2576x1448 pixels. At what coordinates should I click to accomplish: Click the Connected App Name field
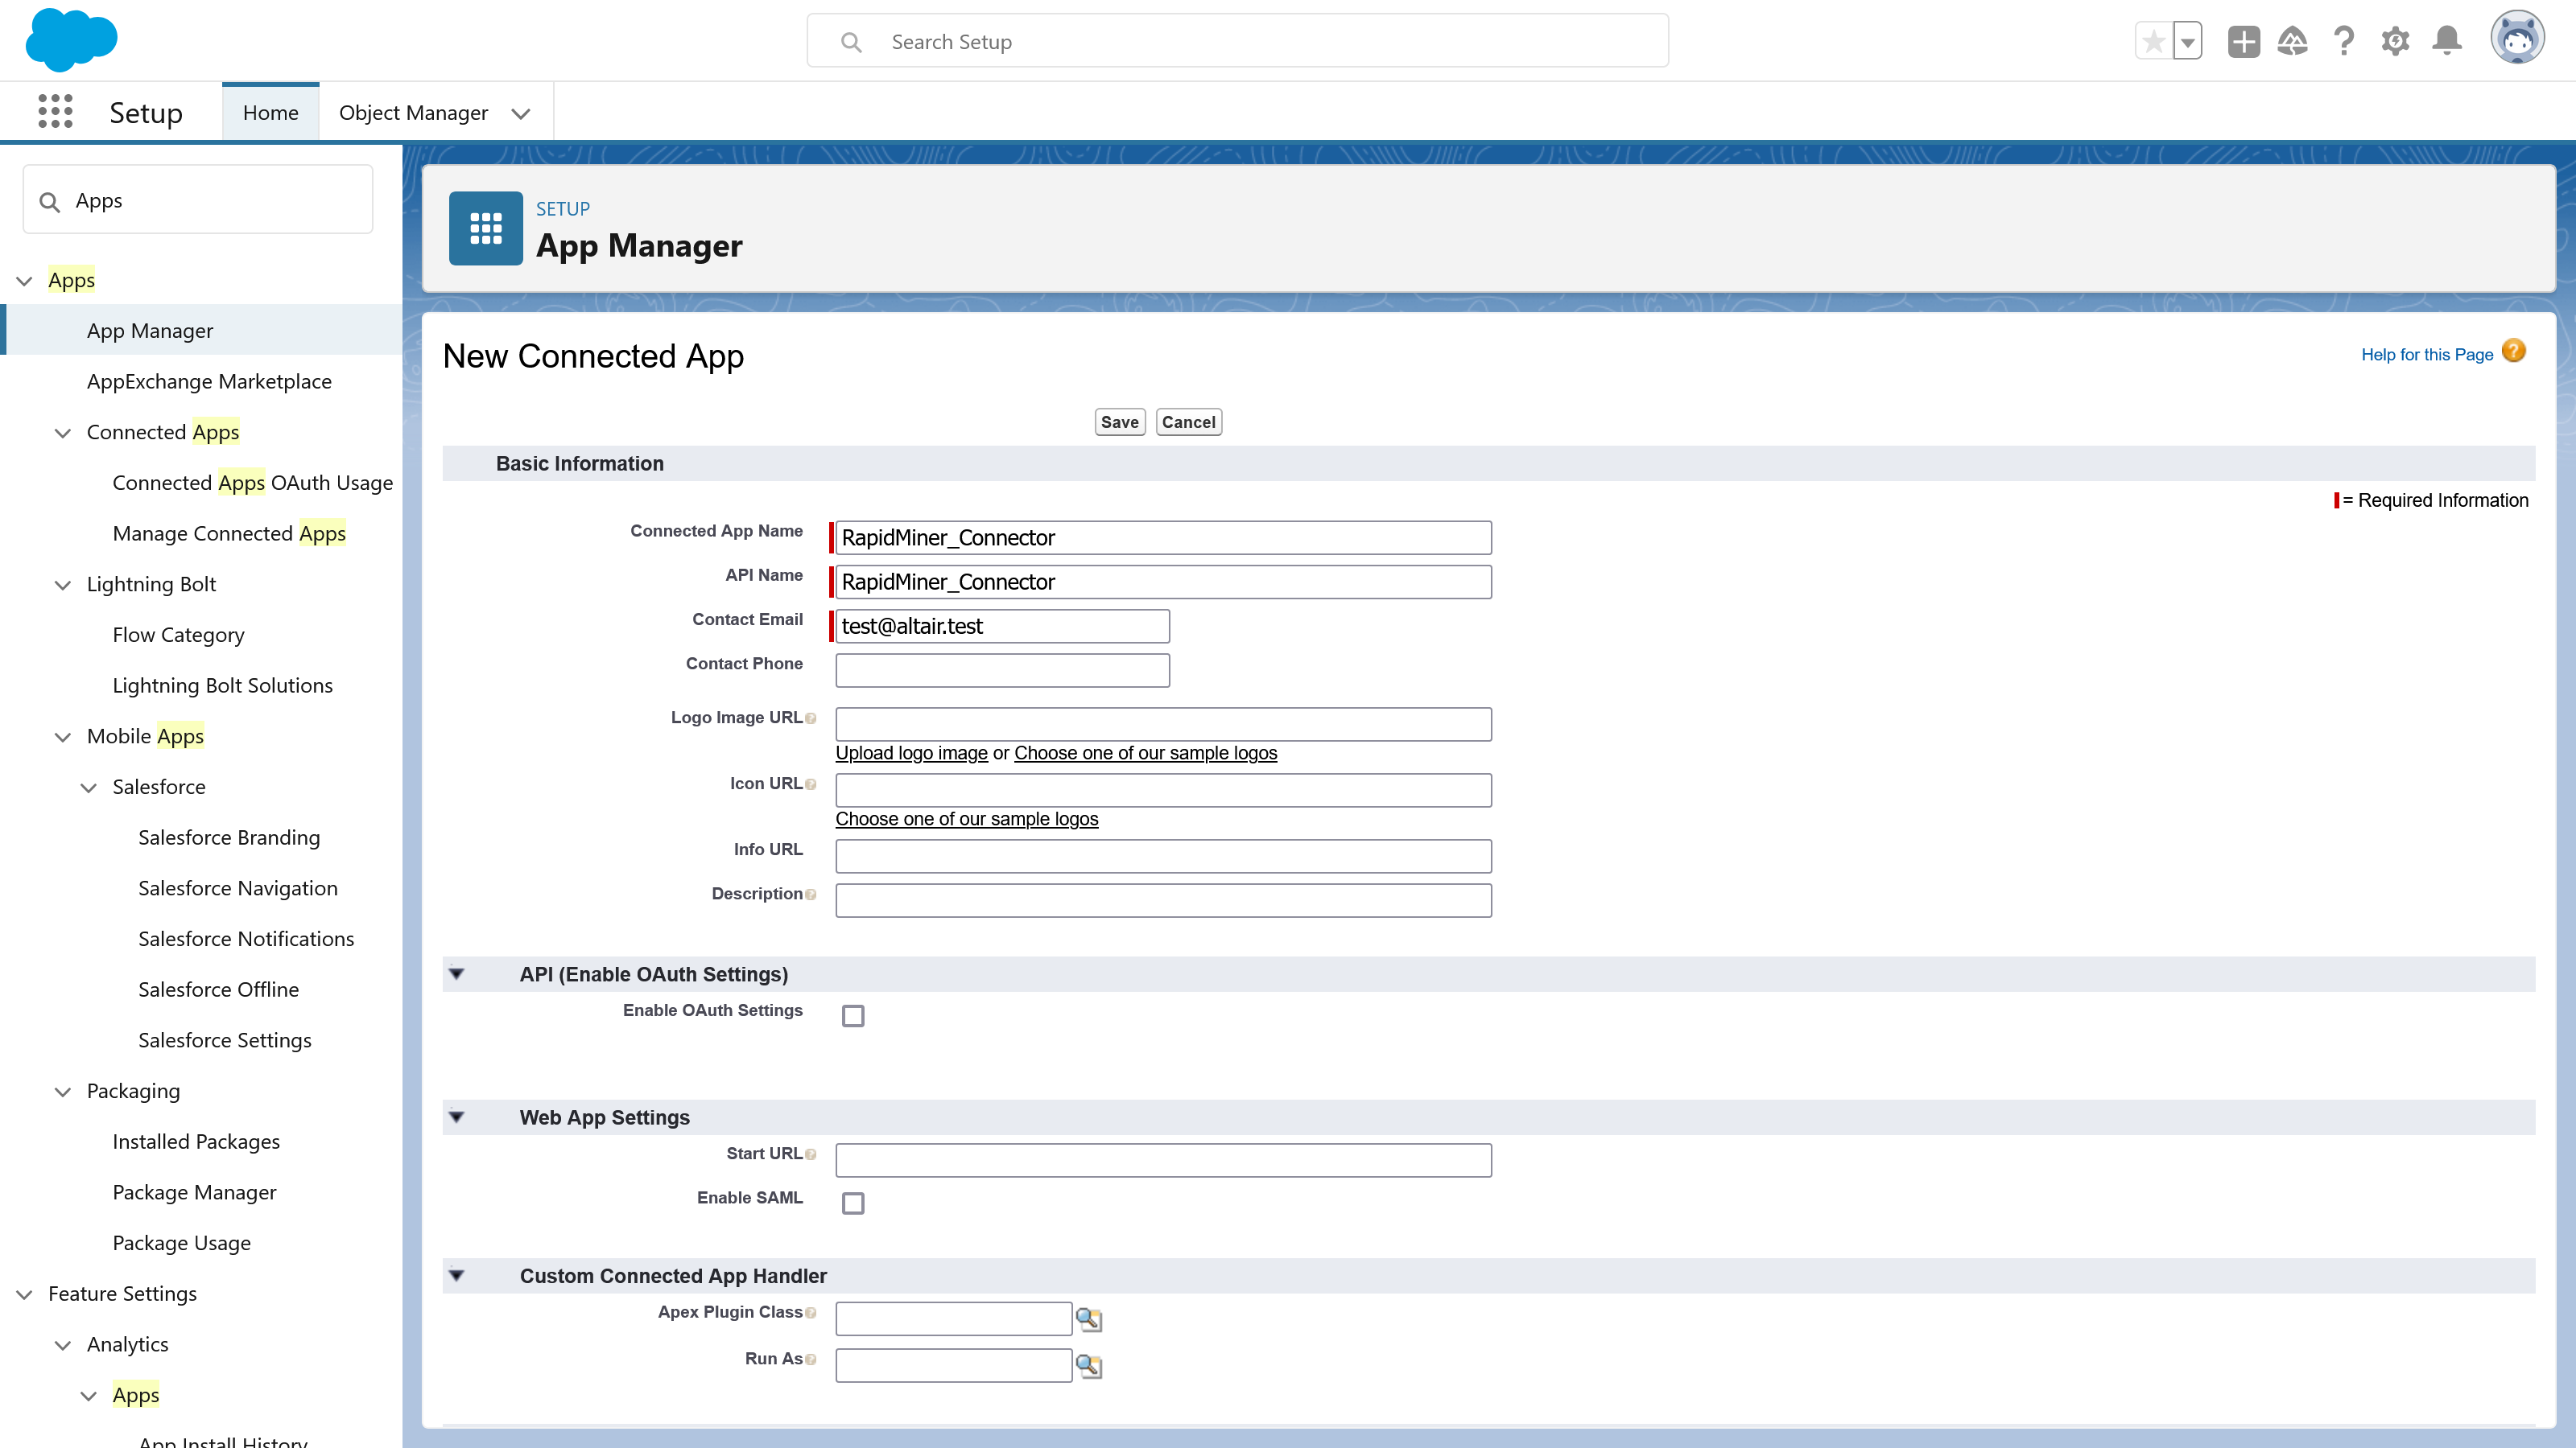(x=1163, y=537)
